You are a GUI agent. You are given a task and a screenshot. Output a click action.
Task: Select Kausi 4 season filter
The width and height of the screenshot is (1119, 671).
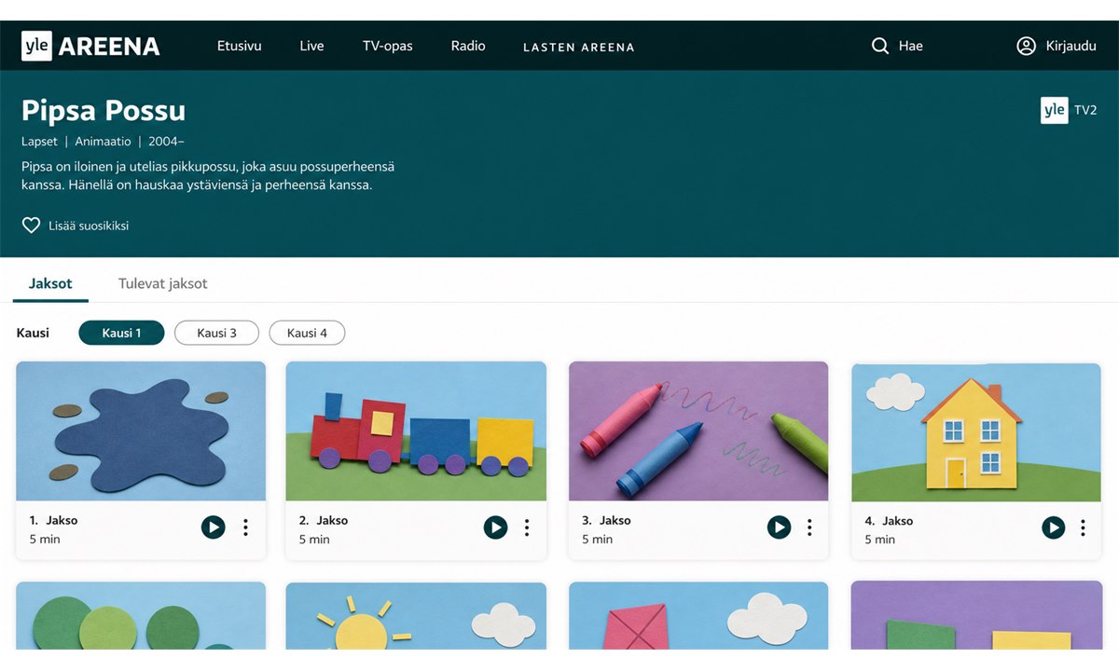[x=307, y=333]
